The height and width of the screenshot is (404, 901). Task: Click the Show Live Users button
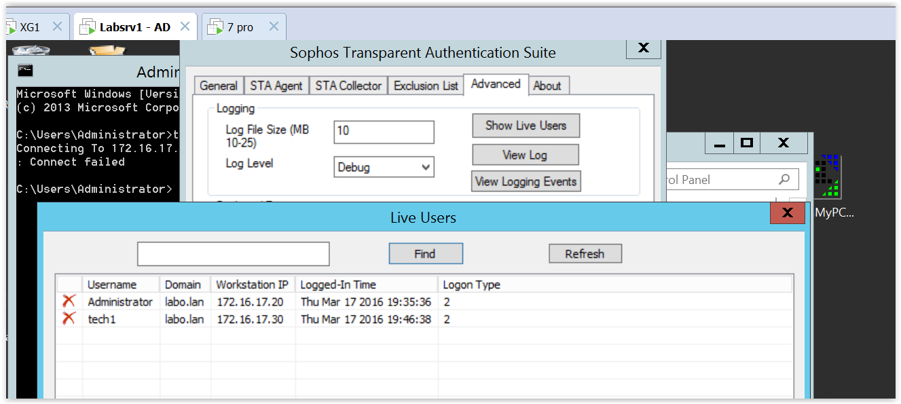click(x=526, y=126)
